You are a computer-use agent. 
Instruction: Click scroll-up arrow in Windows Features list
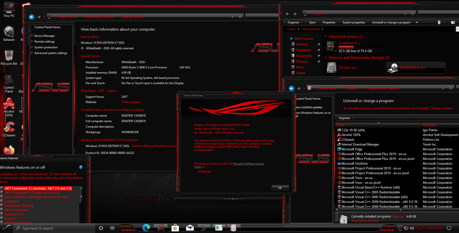click(81, 188)
